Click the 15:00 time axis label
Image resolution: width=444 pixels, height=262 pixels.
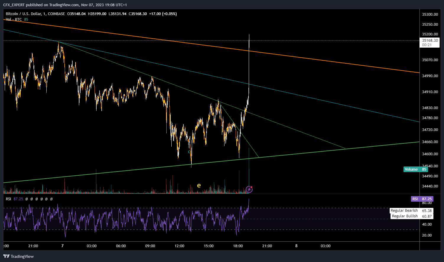point(209,246)
